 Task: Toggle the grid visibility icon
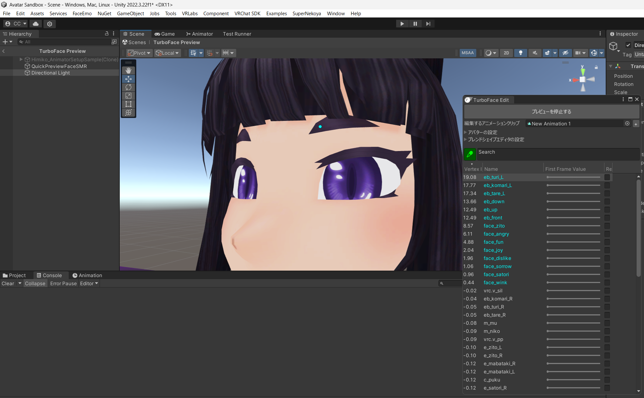pyautogui.click(x=193, y=53)
